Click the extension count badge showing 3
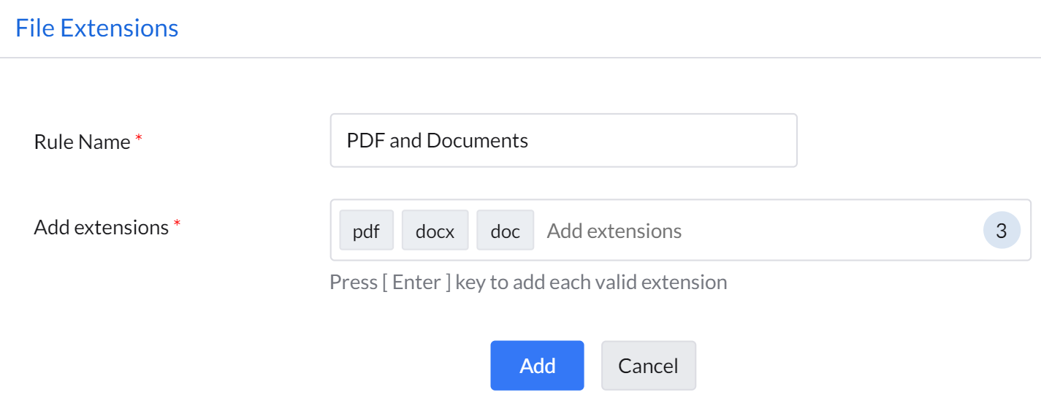The image size is (1041, 403). click(1001, 231)
